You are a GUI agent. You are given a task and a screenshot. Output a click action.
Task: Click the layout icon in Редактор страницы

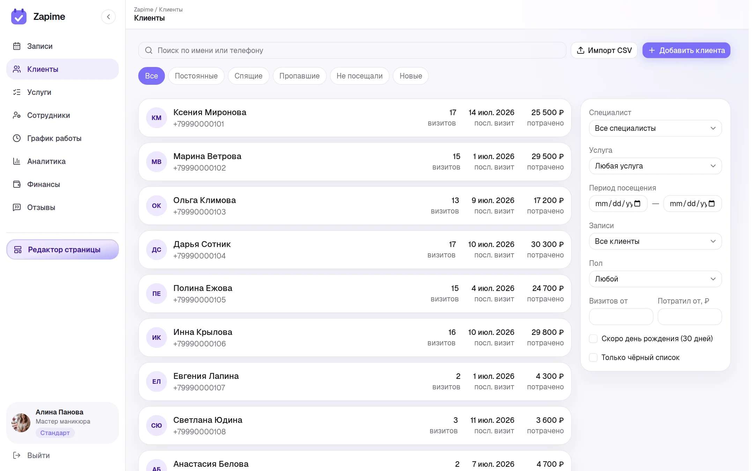pyautogui.click(x=18, y=249)
